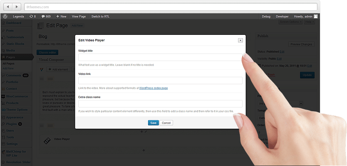Click the Dashboard house icon in sidebar

(x=3, y=23)
